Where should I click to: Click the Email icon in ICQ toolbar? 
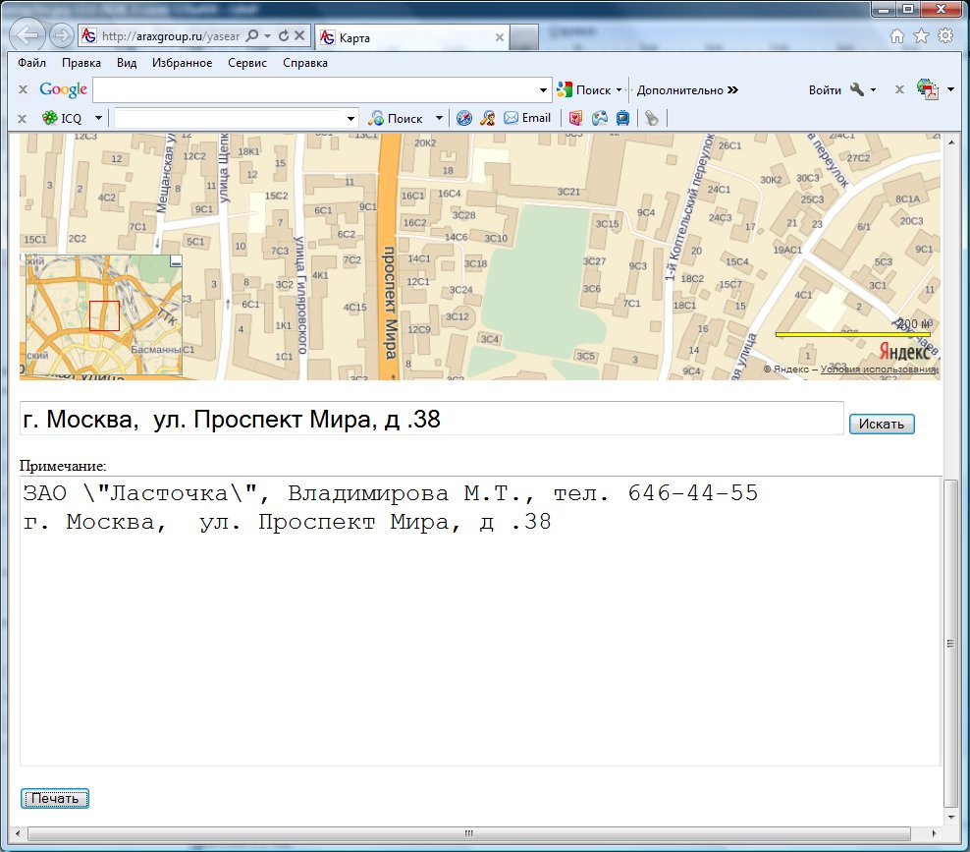527,118
